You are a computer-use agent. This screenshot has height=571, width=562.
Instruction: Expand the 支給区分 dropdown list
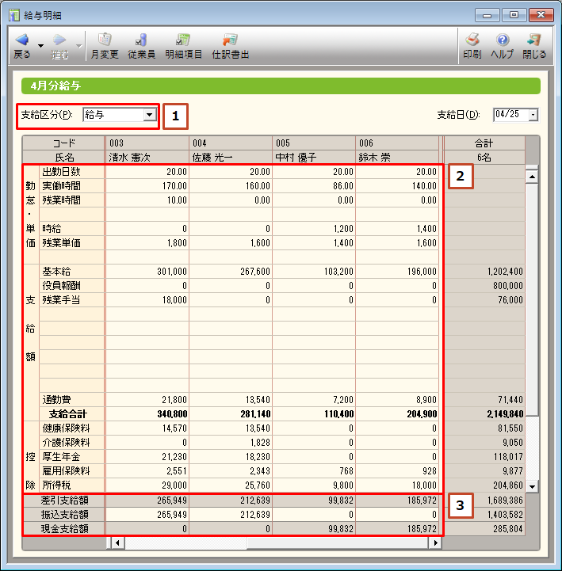pos(148,116)
